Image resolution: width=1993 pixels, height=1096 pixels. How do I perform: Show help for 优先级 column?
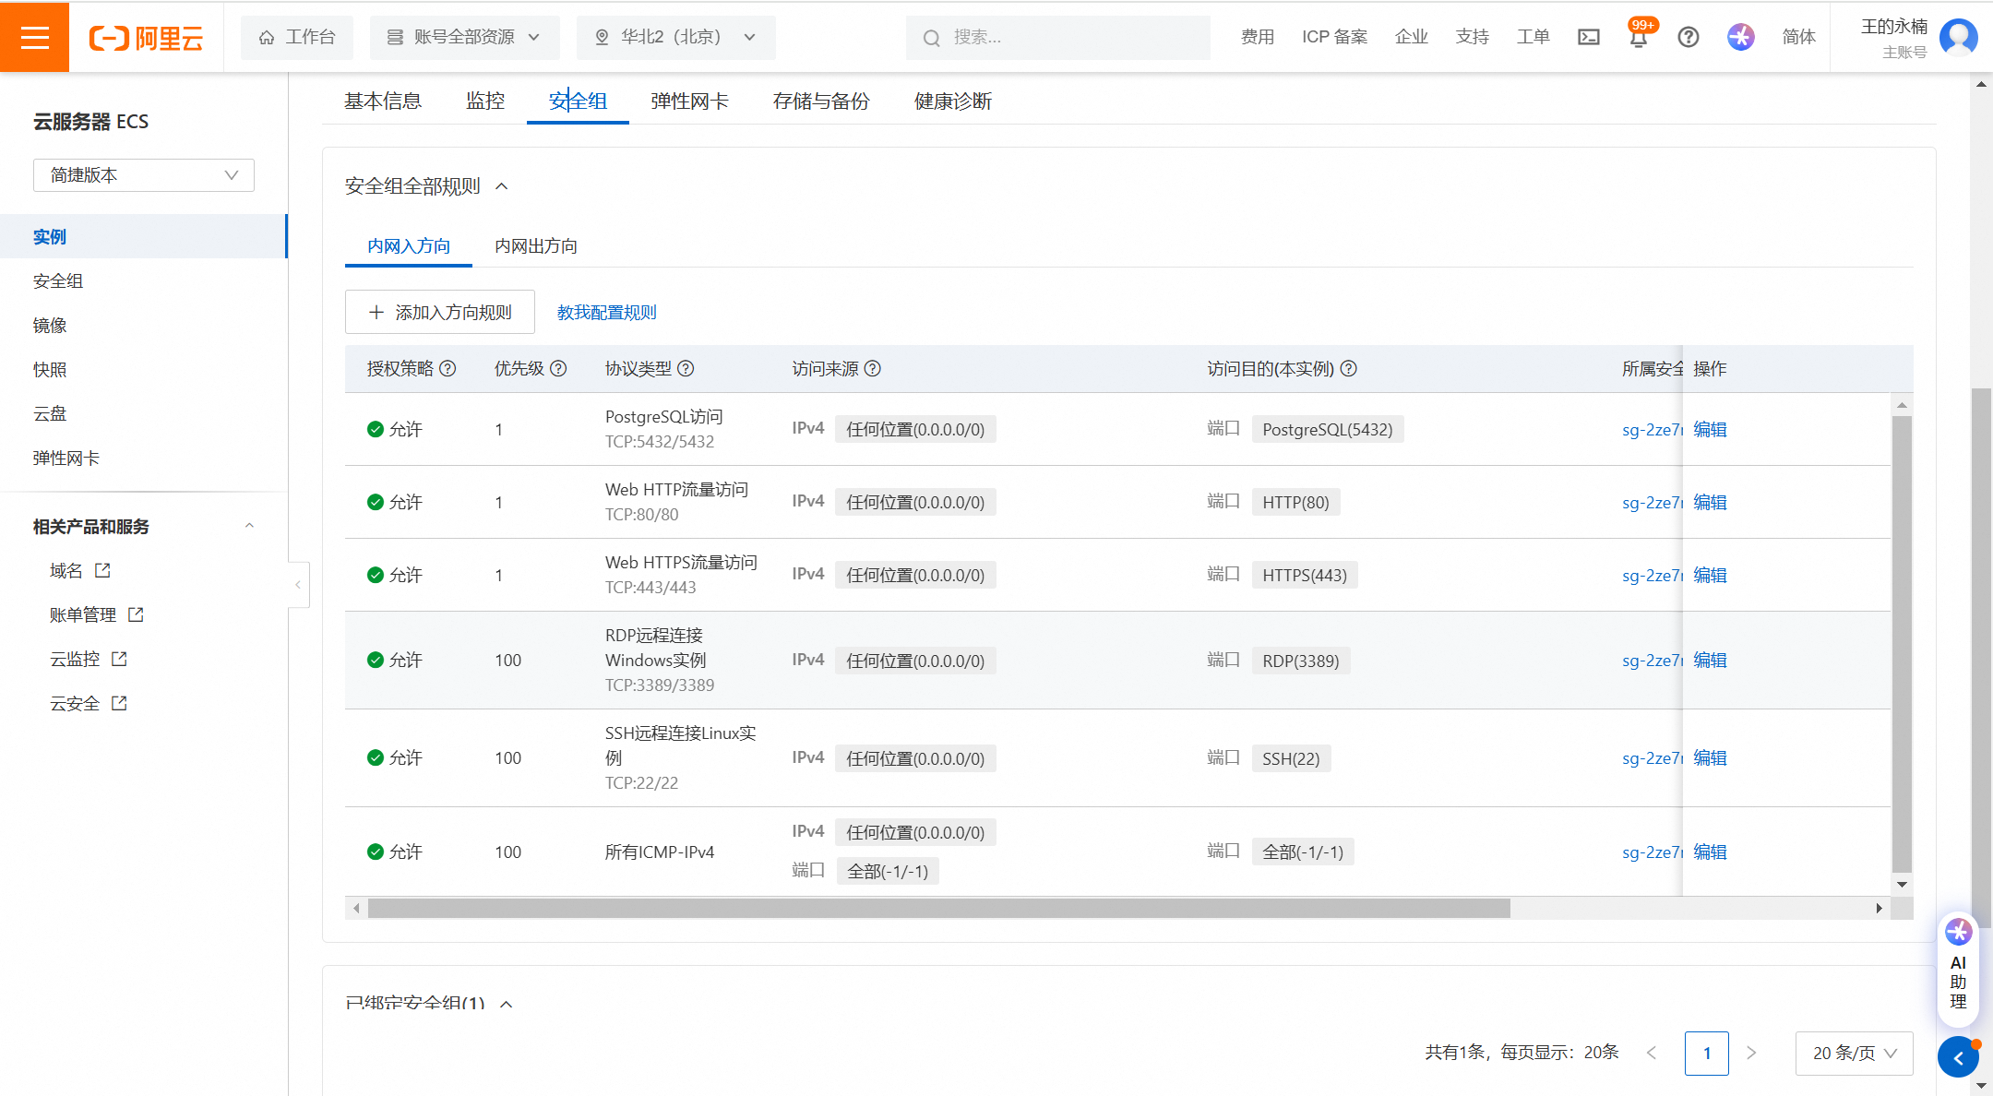pos(558,368)
